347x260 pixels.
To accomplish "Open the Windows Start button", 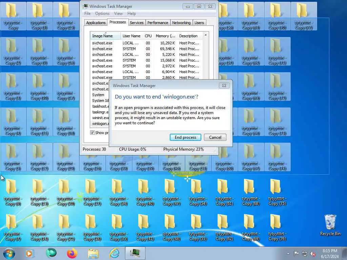I will pyautogui.click(x=9, y=253).
